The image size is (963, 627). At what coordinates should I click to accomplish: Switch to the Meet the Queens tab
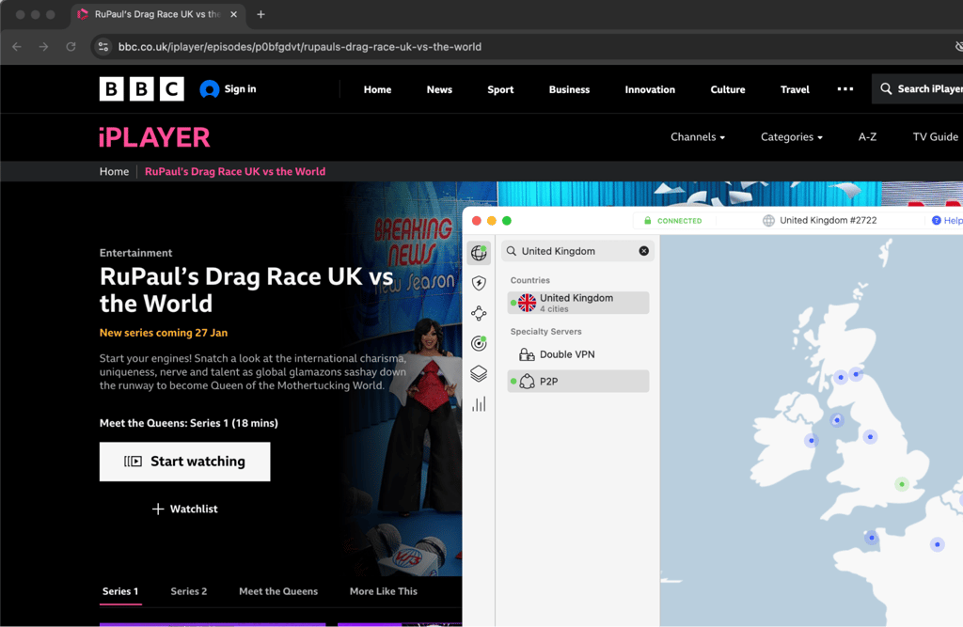tap(278, 591)
